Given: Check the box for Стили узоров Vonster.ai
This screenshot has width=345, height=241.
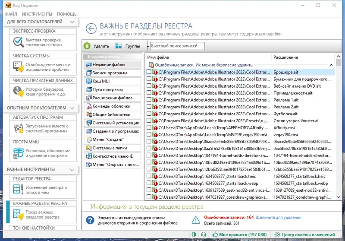Looking at the screenshot, I should click(149, 120).
